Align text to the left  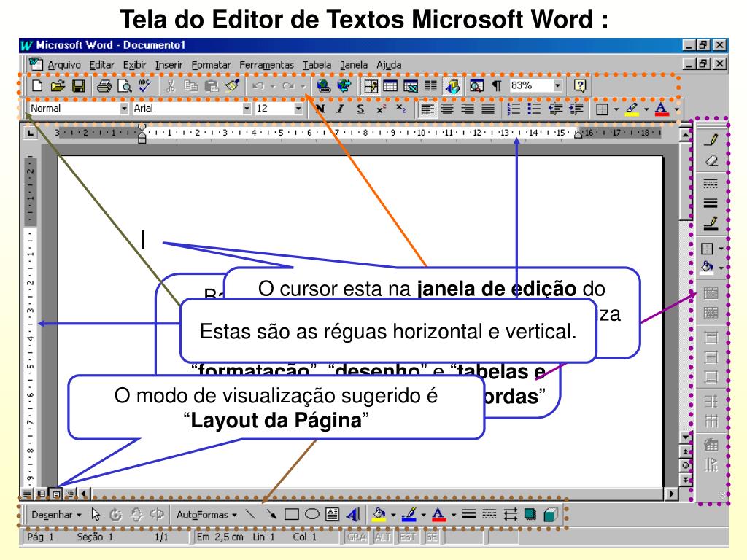tap(427, 109)
